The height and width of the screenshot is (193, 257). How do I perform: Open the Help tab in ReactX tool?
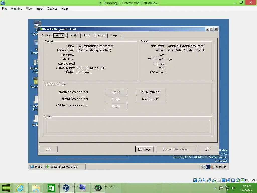[114, 35]
